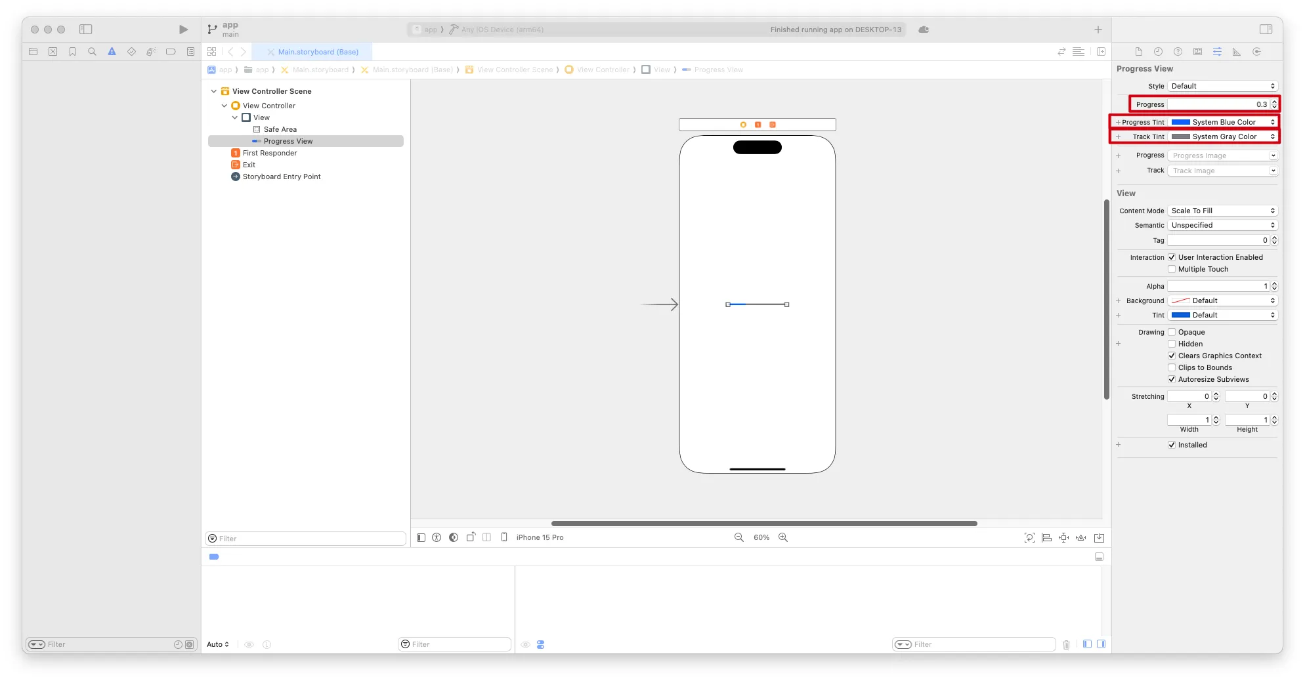Viewport: 1305px width, 681px height.
Task: Select the Main.storyboard (Base) tab
Action: coord(318,52)
